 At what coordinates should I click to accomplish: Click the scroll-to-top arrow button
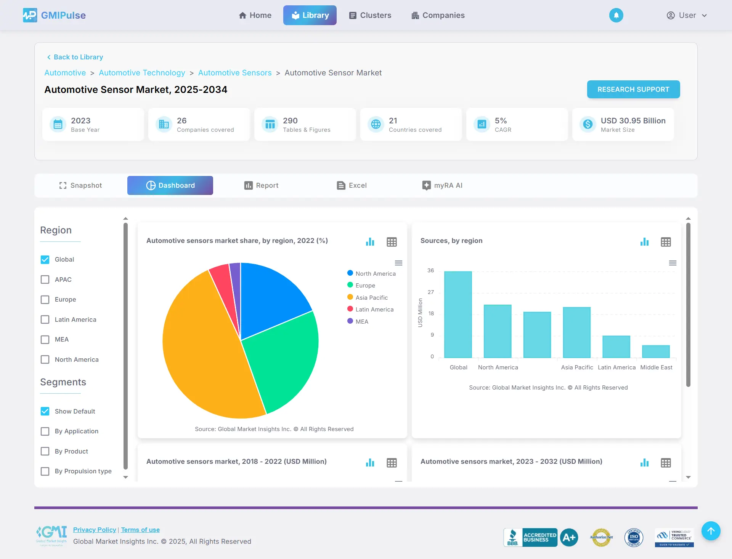(711, 531)
